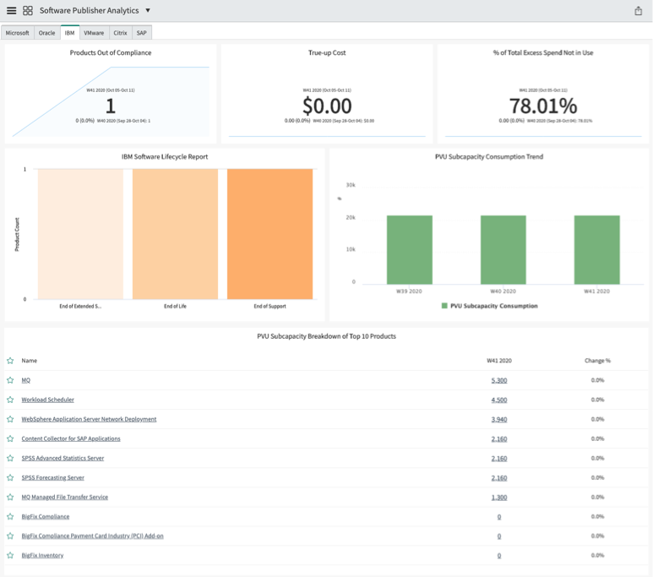Open SPSS Forecasting Server link

tap(53, 478)
